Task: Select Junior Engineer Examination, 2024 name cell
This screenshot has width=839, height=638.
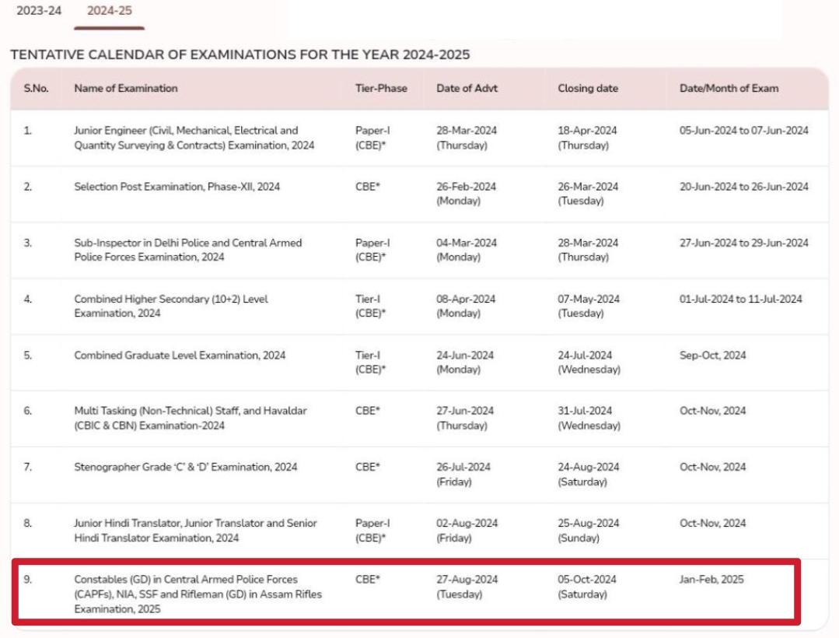Action: coord(194,138)
